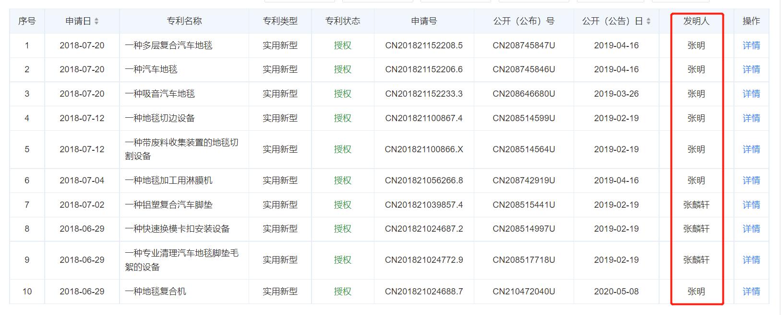Sort table by 公开（公告）日 column arrows
Image resolution: width=781 pixels, height=315 pixels.
pyautogui.click(x=649, y=21)
